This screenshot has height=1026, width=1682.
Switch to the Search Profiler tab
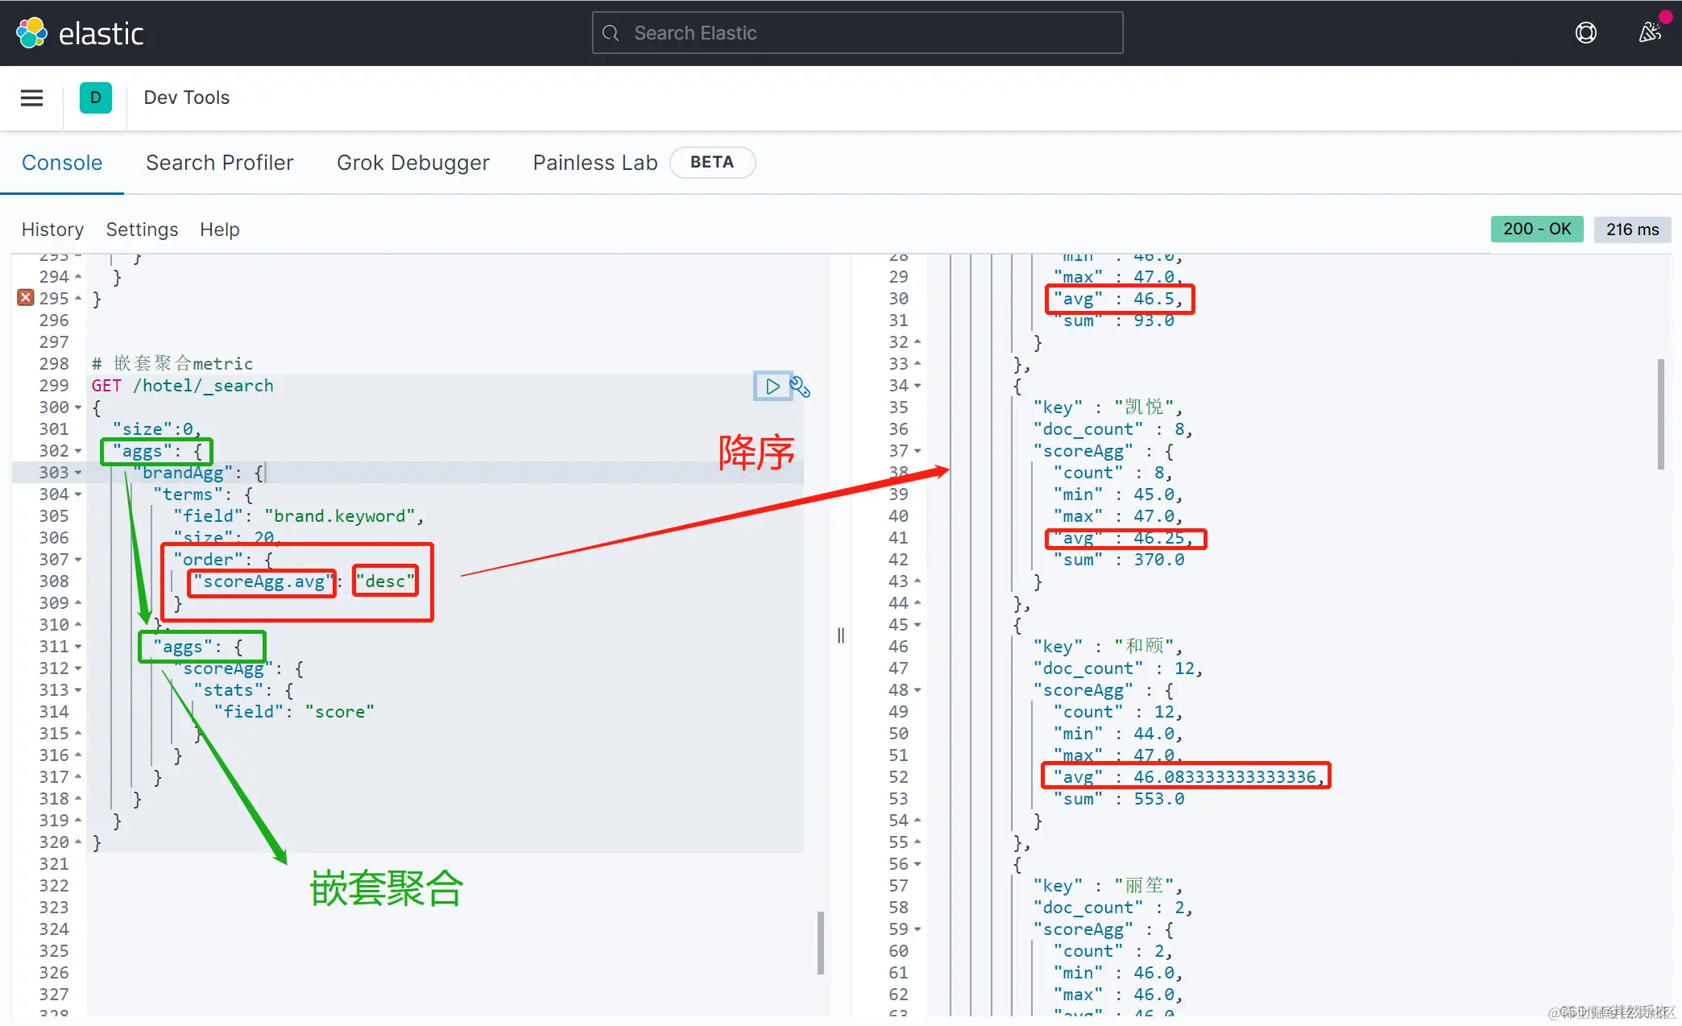pyautogui.click(x=219, y=163)
